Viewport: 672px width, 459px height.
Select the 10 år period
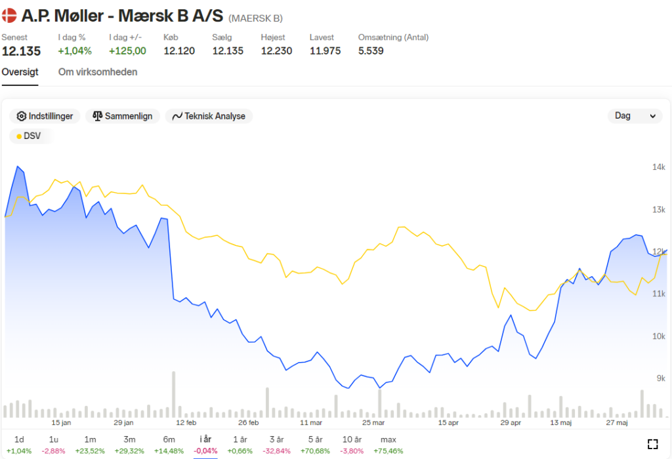pos(352,445)
